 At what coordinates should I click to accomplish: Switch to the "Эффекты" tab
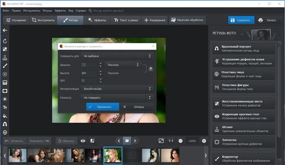tap(97, 20)
